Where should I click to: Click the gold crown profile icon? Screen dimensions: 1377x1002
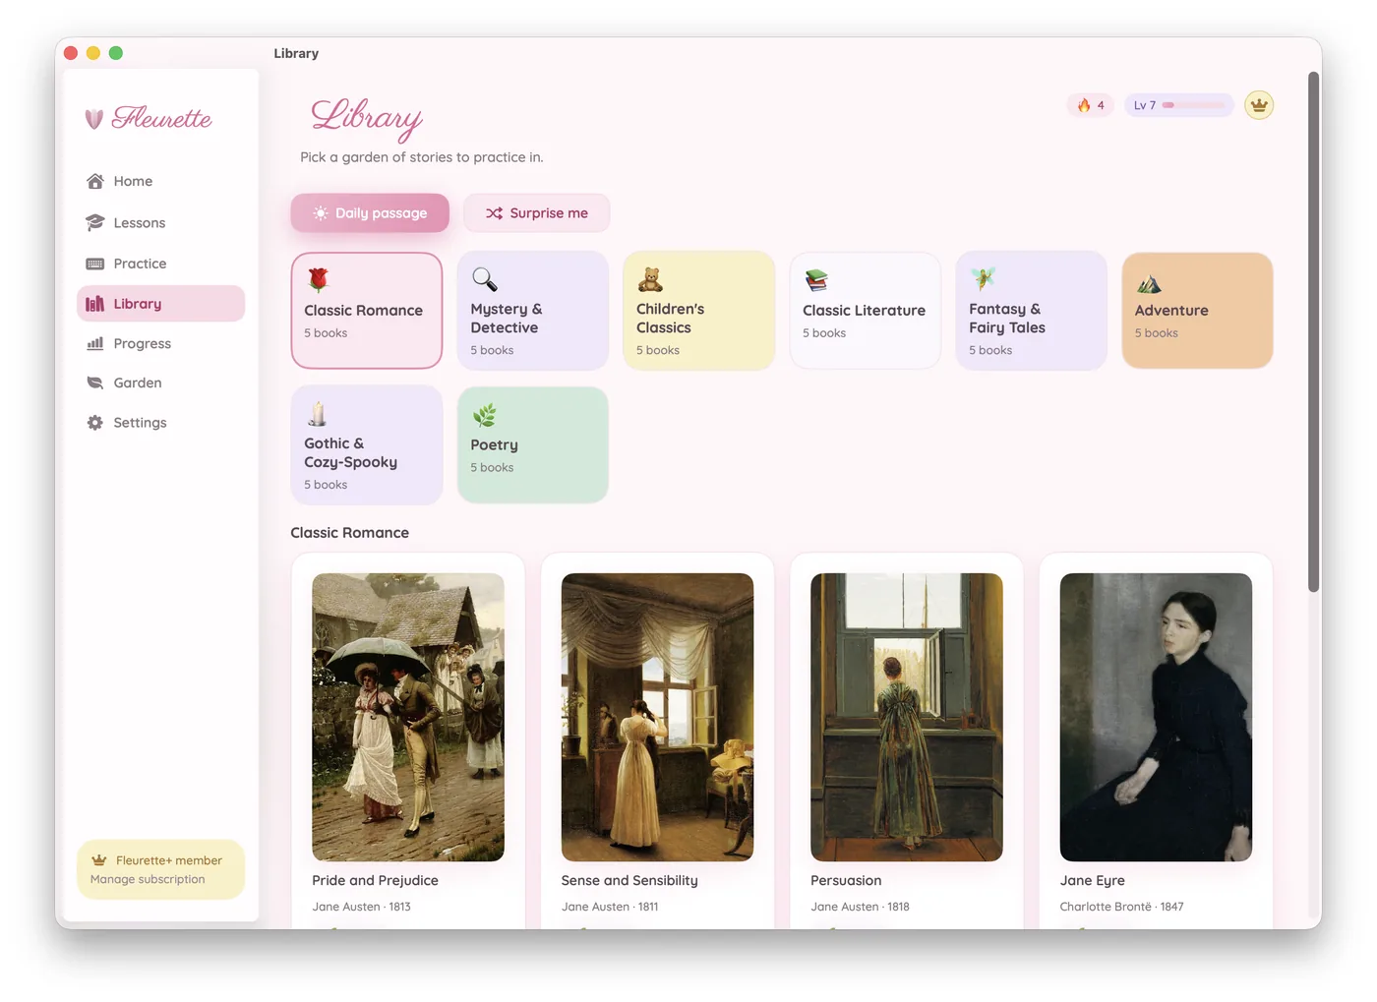(x=1259, y=105)
